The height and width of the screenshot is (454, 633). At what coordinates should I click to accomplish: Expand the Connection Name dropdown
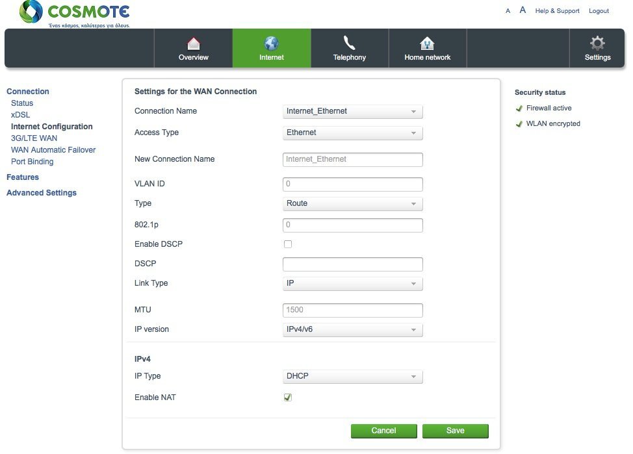click(352, 111)
